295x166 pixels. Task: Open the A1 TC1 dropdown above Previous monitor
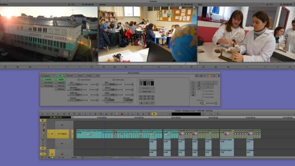pos(83,4)
